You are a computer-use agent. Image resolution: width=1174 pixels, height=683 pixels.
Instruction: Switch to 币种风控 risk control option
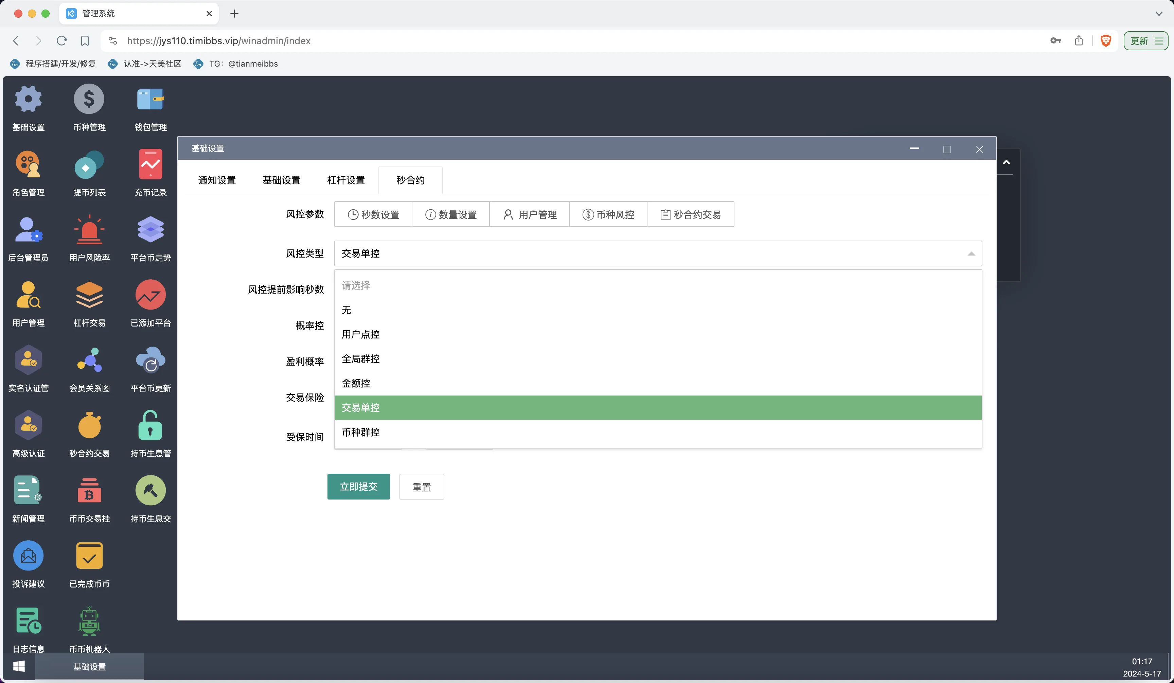[x=608, y=214]
